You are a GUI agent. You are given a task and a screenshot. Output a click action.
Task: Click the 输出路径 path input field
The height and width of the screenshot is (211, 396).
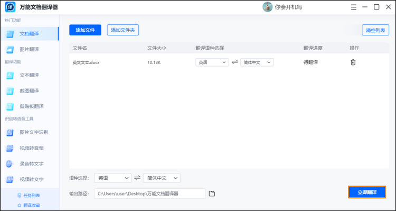pyautogui.click(x=150, y=194)
